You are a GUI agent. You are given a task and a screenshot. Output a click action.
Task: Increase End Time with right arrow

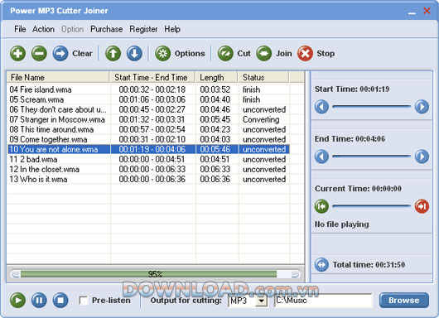click(422, 157)
